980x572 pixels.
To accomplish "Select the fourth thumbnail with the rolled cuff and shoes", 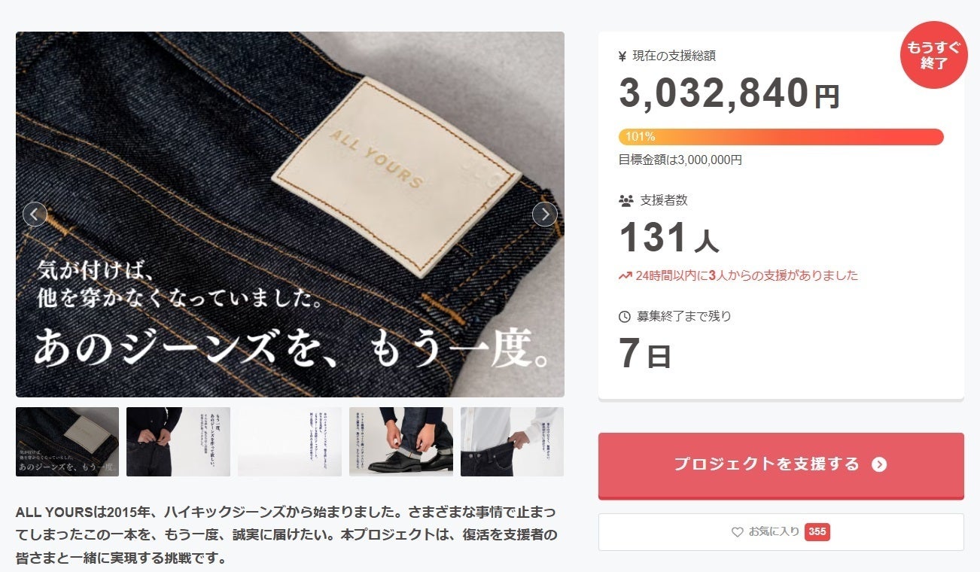I will [401, 442].
